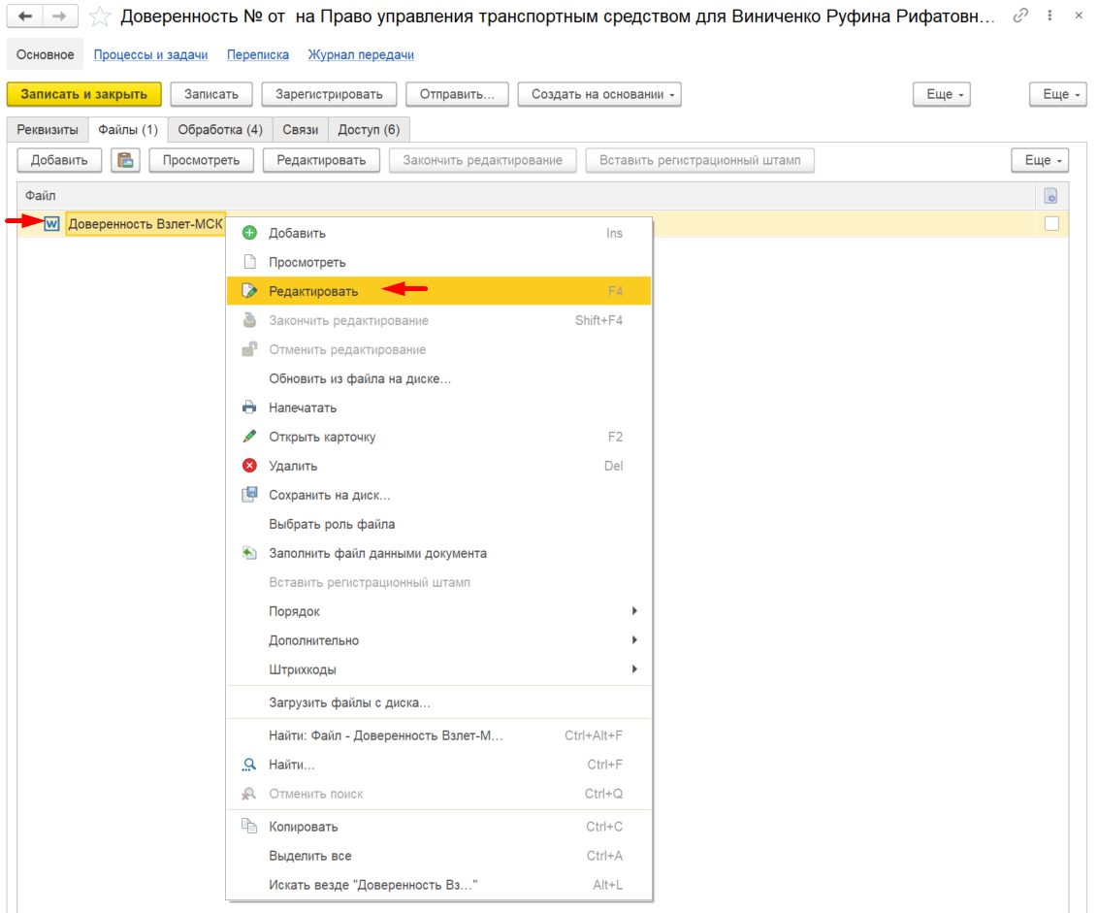1098x913 pixels.
Task: Add document to favorites with star icon
Action: (100, 16)
